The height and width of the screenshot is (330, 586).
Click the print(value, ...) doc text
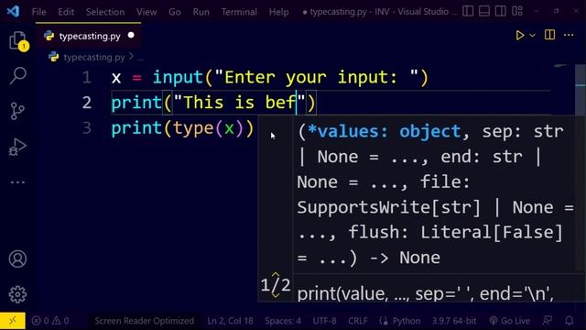click(425, 293)
